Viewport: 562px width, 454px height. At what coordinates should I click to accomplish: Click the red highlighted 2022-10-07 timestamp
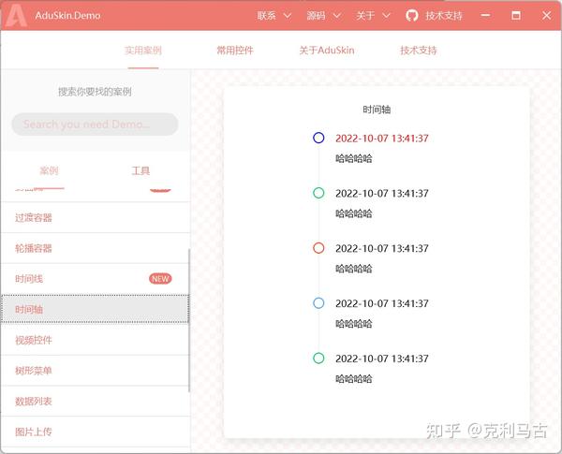pos(382,139)
